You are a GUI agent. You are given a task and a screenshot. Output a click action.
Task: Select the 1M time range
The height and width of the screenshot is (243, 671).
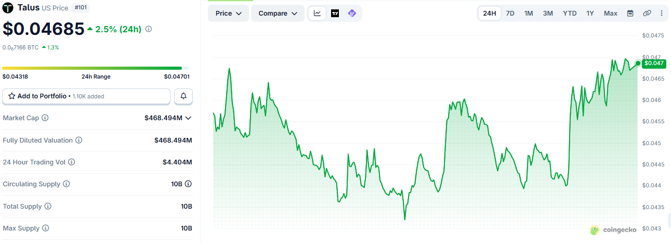(x=529, y=13)
